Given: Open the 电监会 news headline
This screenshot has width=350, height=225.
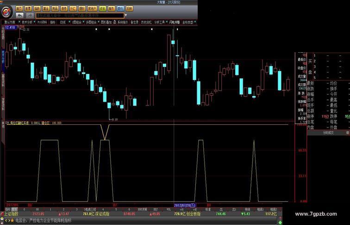Looking at the screenshot, I should (44, 220).
